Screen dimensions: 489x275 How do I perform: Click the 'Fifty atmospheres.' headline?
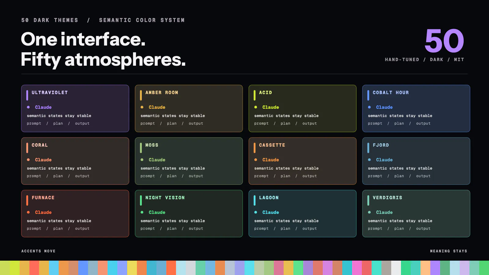pos(103,60)
